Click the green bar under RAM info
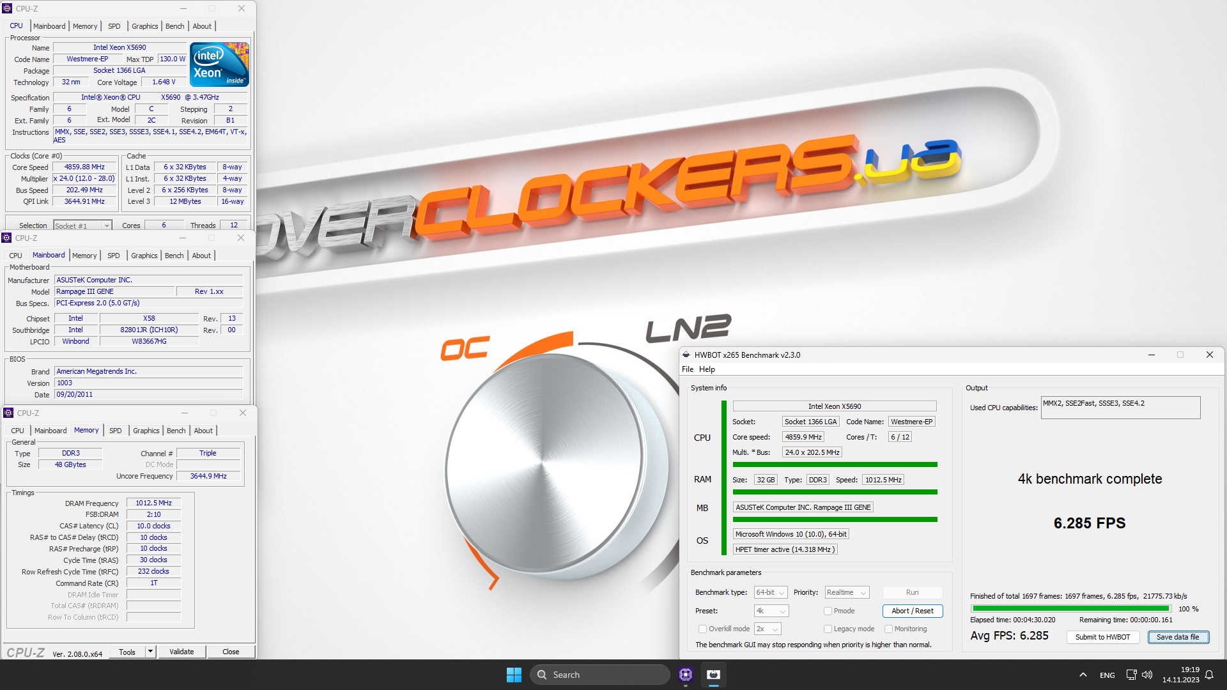This screenshot has height=690, width=1227. pos(835,492)
